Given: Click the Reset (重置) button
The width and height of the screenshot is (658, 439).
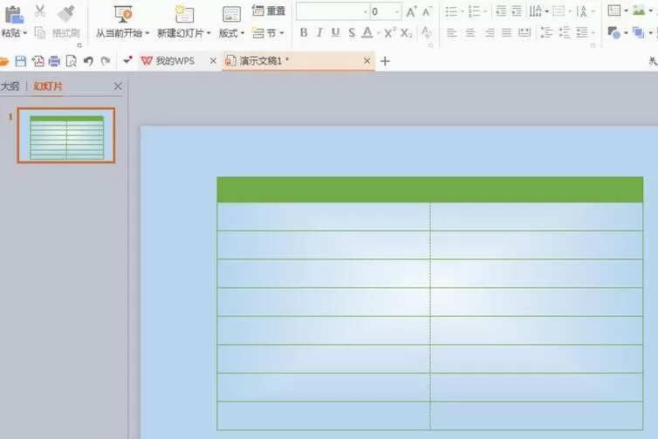Looking at the screenshot, I should pos(269,10).
